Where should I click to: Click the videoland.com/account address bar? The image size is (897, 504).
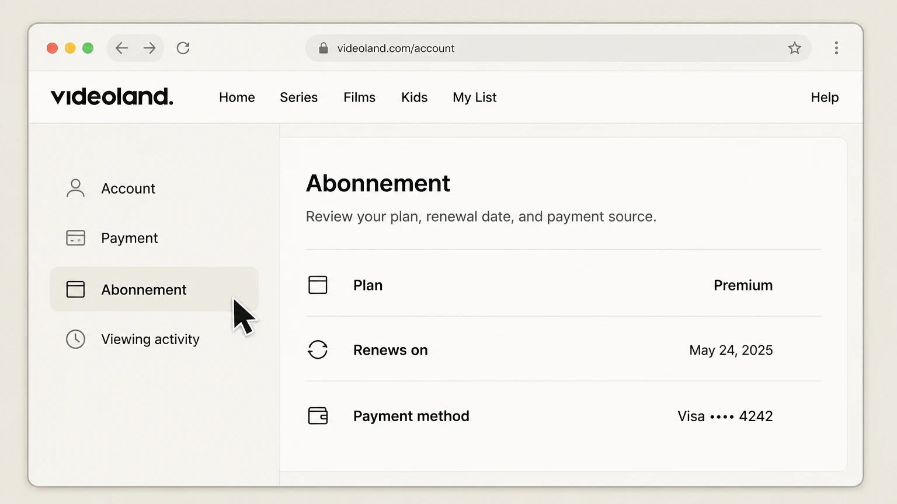pos(558,48)
